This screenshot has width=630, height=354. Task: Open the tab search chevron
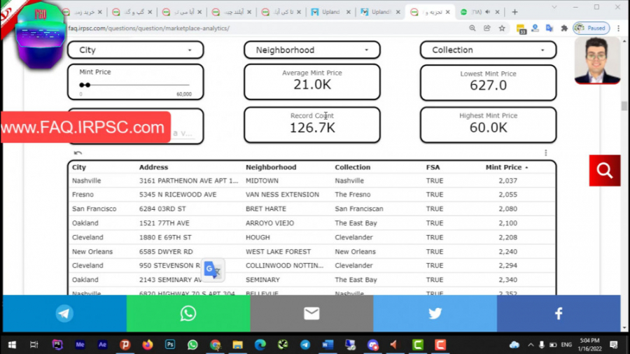[554, 7]
